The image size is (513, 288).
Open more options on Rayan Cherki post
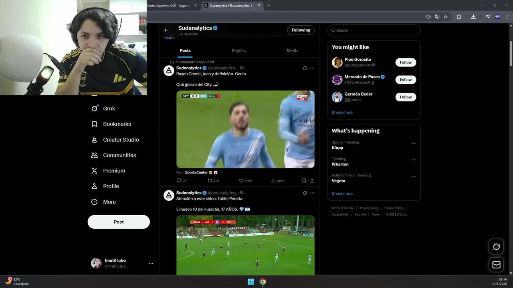point(312,68)
